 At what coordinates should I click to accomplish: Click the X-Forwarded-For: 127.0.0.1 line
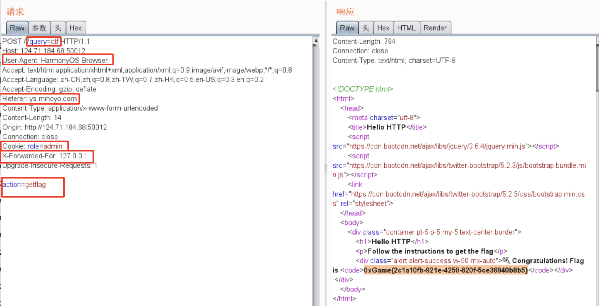pyautogui.click(x=45, y=156)
